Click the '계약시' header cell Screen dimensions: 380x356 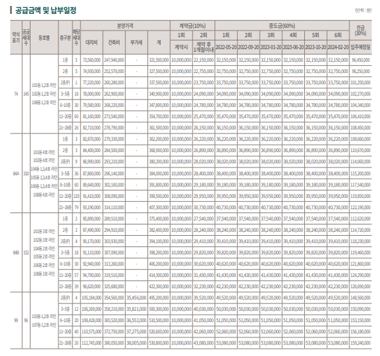(x=181, y=47)
